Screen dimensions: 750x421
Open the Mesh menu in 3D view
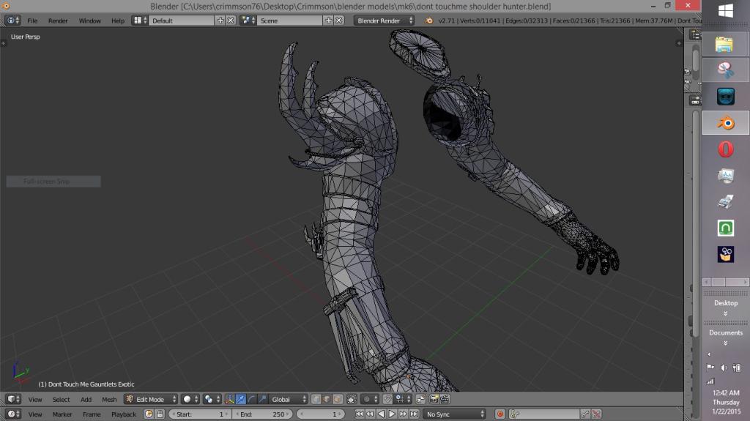tap(109, 399)
